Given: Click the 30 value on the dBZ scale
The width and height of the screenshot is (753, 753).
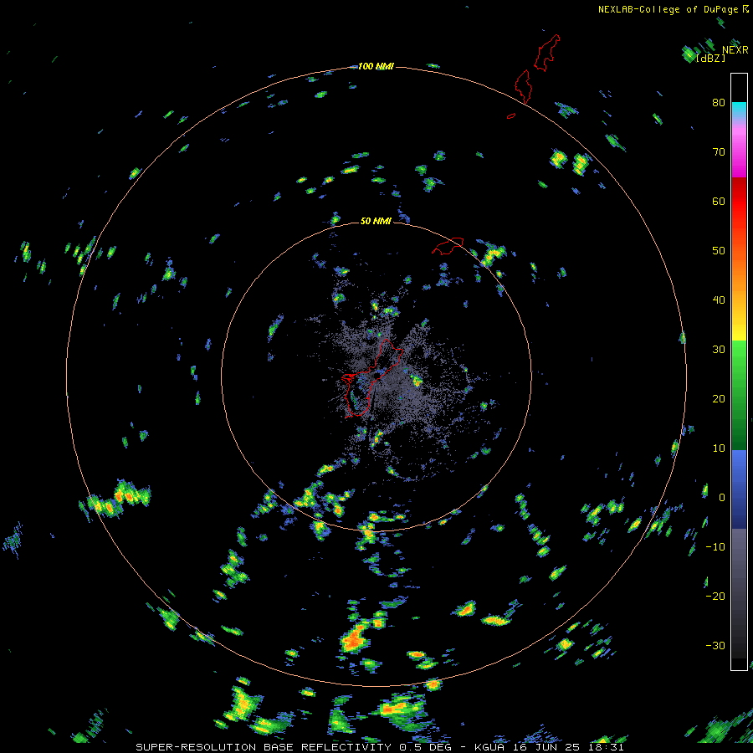Looking at the screenshot, I should click(x=719, y=349).
